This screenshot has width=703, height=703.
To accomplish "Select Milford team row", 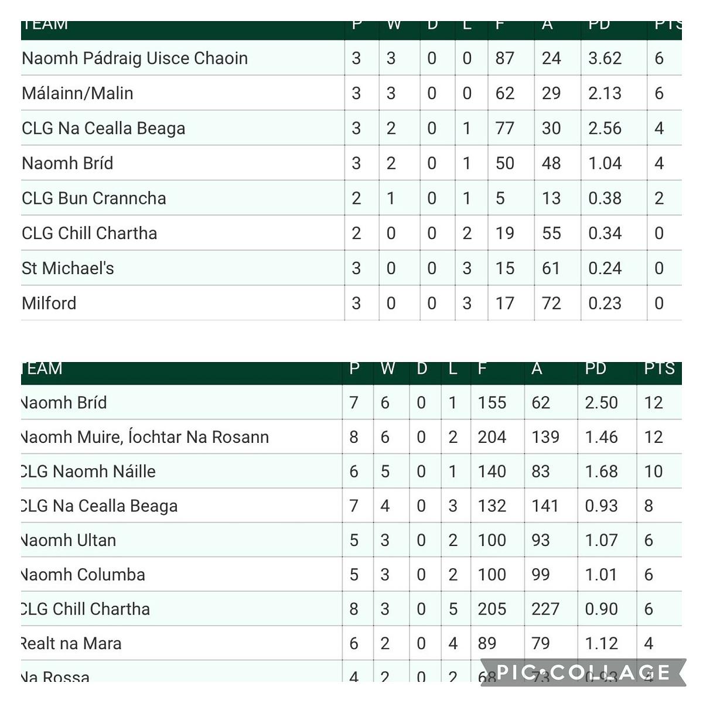I will (351, 303).
